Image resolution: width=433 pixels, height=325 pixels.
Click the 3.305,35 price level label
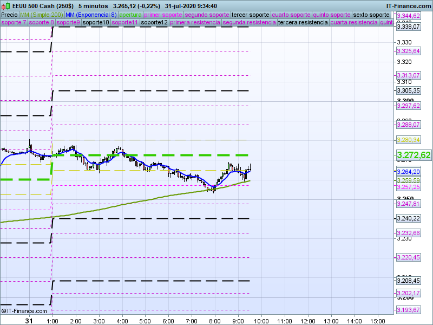tap(408, 90)
